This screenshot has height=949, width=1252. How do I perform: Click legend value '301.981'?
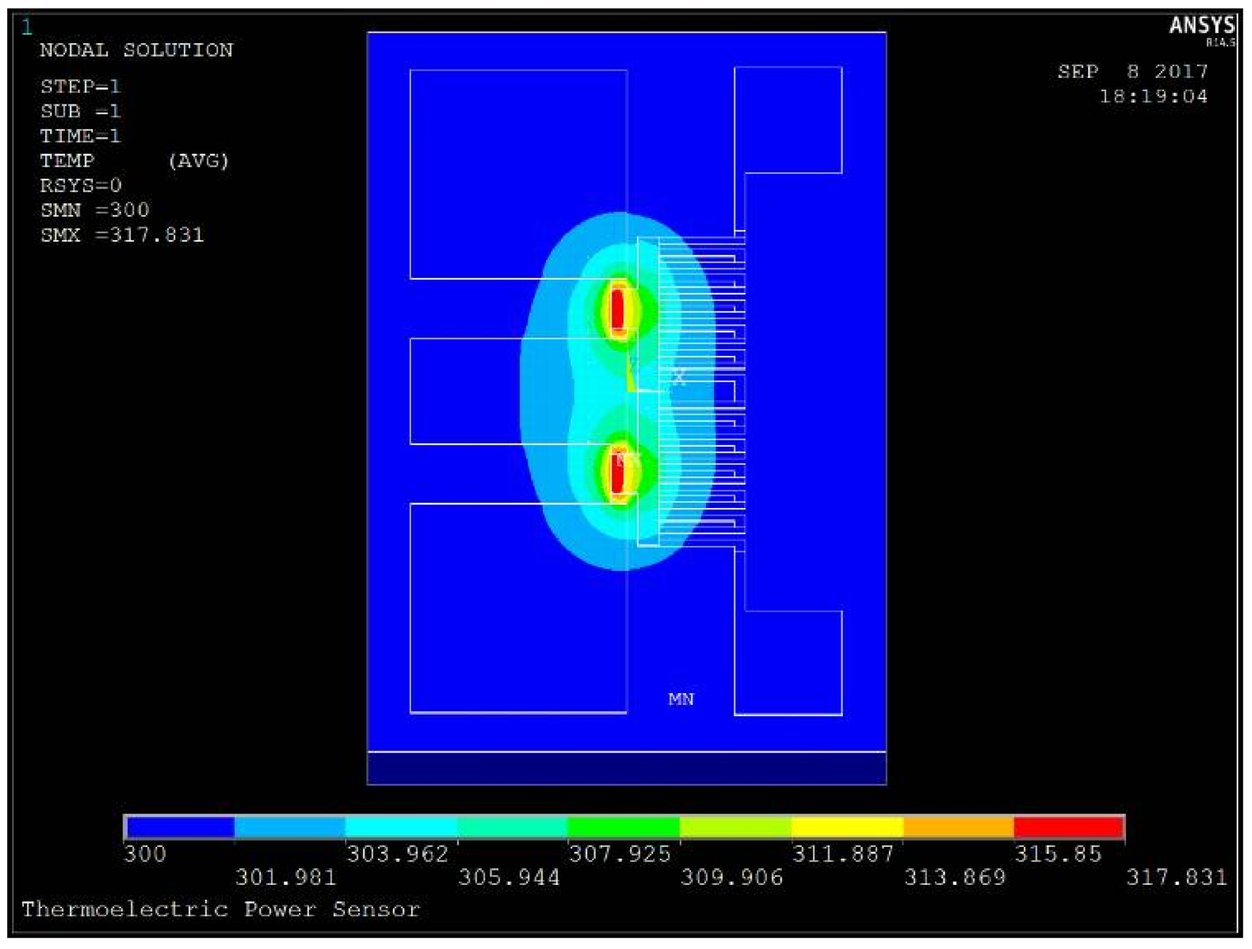pyautogui.click(x=286, y=877)
